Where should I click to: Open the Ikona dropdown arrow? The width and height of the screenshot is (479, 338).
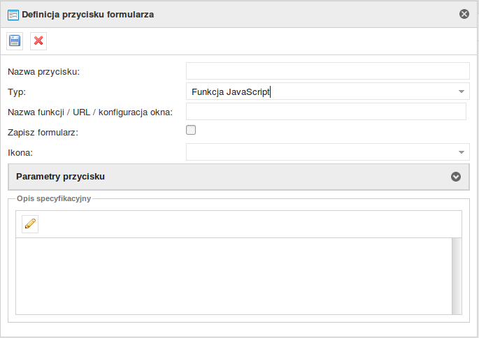pyautogui.click(x=462, y=152)
